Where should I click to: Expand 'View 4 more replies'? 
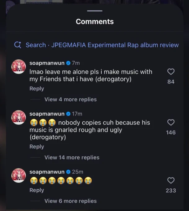71,99
